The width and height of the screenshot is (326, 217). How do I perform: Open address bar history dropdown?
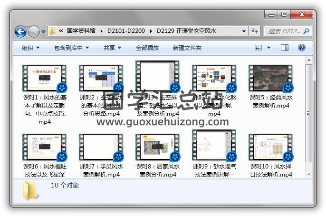point(244,31)
